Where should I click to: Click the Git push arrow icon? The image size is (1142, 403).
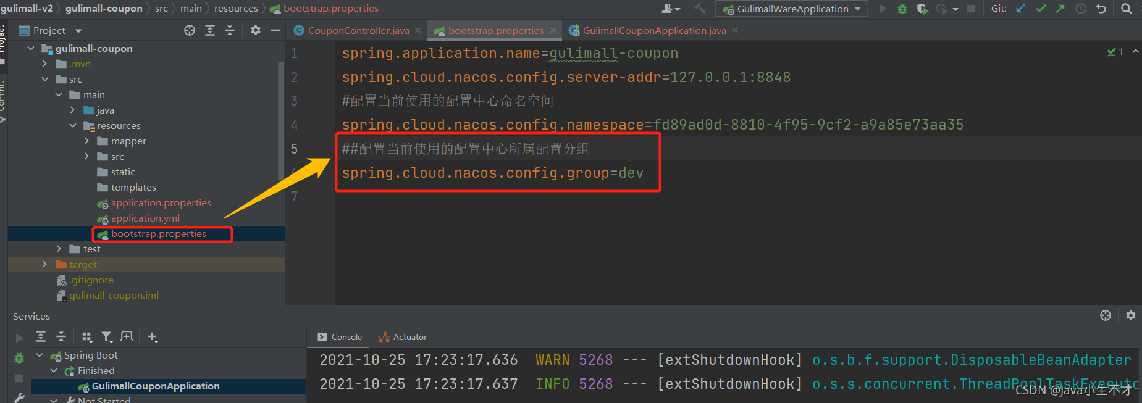click(1060, 9)
